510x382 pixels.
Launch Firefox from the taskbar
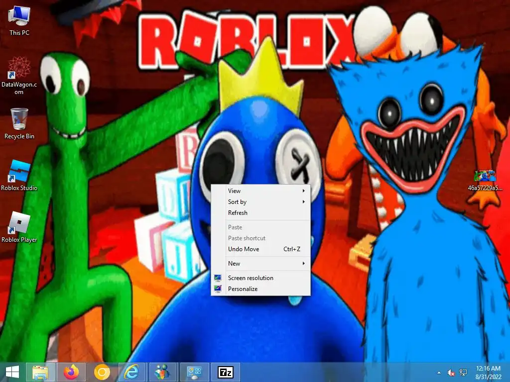tap(71, 372)
